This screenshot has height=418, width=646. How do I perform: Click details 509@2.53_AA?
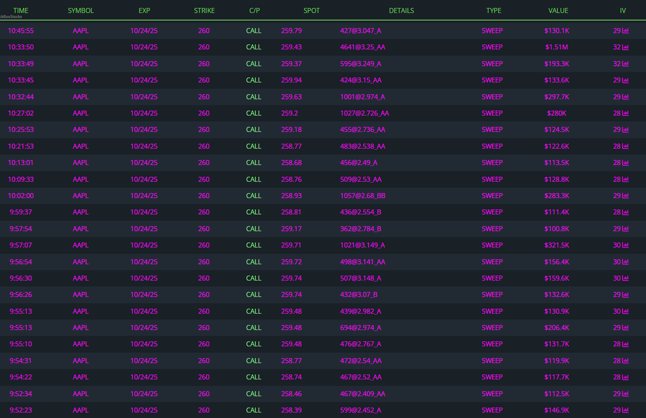pyautogui.click(x=361, y=179)
